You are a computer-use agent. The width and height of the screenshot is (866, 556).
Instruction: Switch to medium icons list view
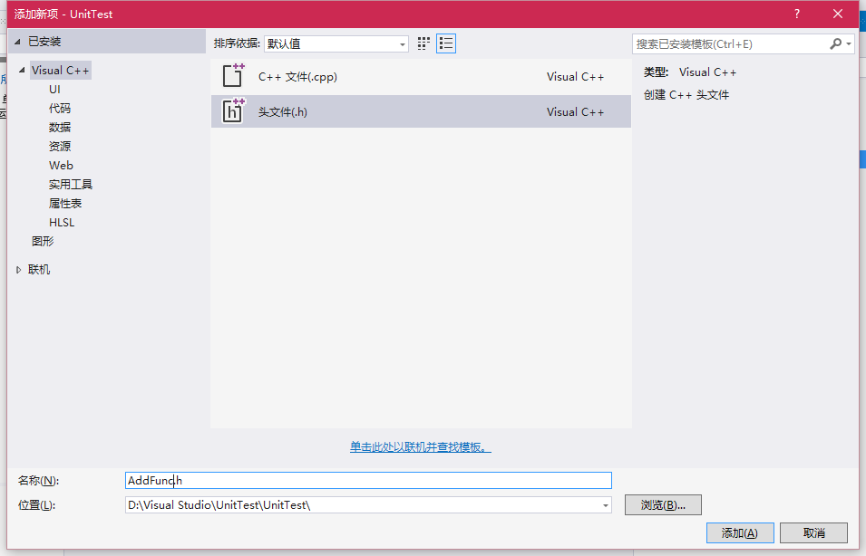click(446, 43)
